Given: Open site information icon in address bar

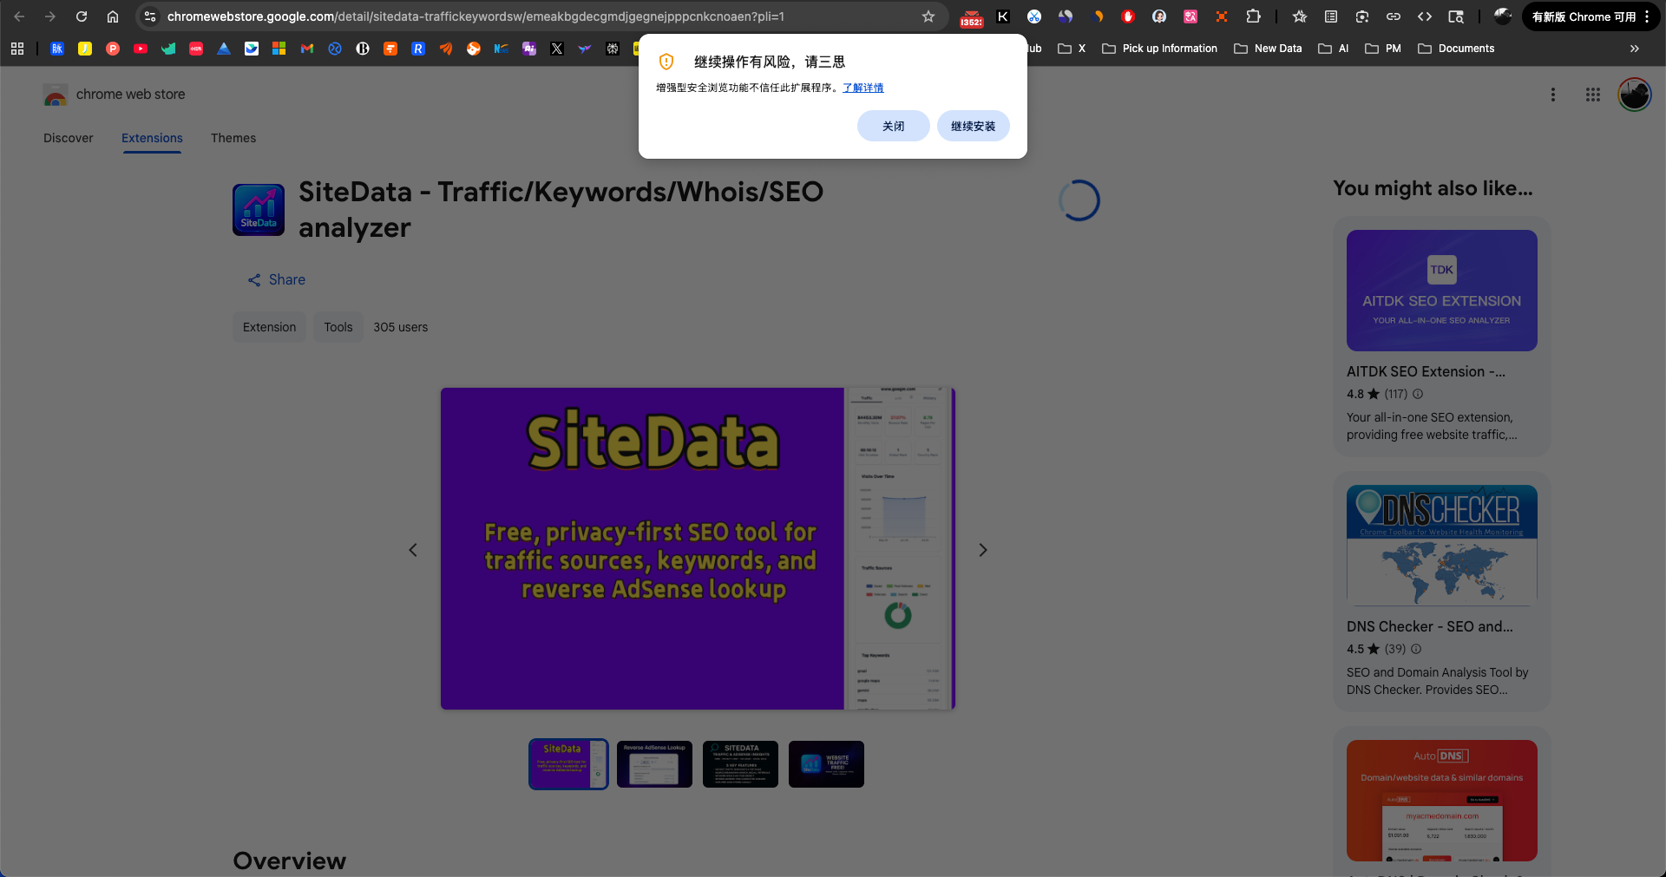Looking at the screenshot, I should [x=150, y=16].
